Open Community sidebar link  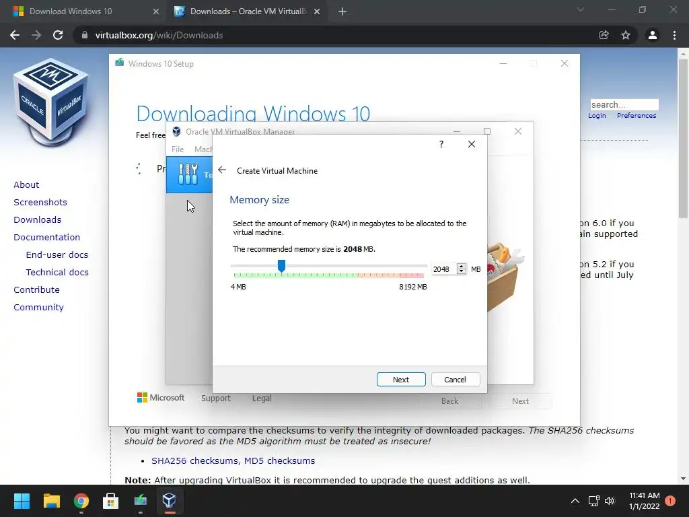(38, 308)
